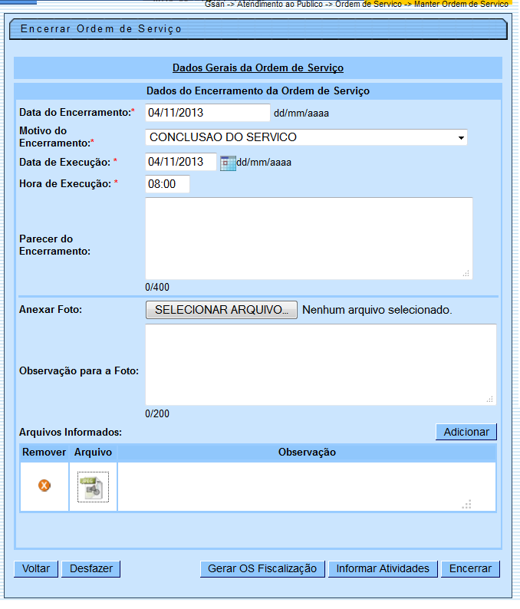Click the 'Nenhum arquivo selecionado.' text
This screenshot has width=520, height=609.
click(x=377, y=310)
